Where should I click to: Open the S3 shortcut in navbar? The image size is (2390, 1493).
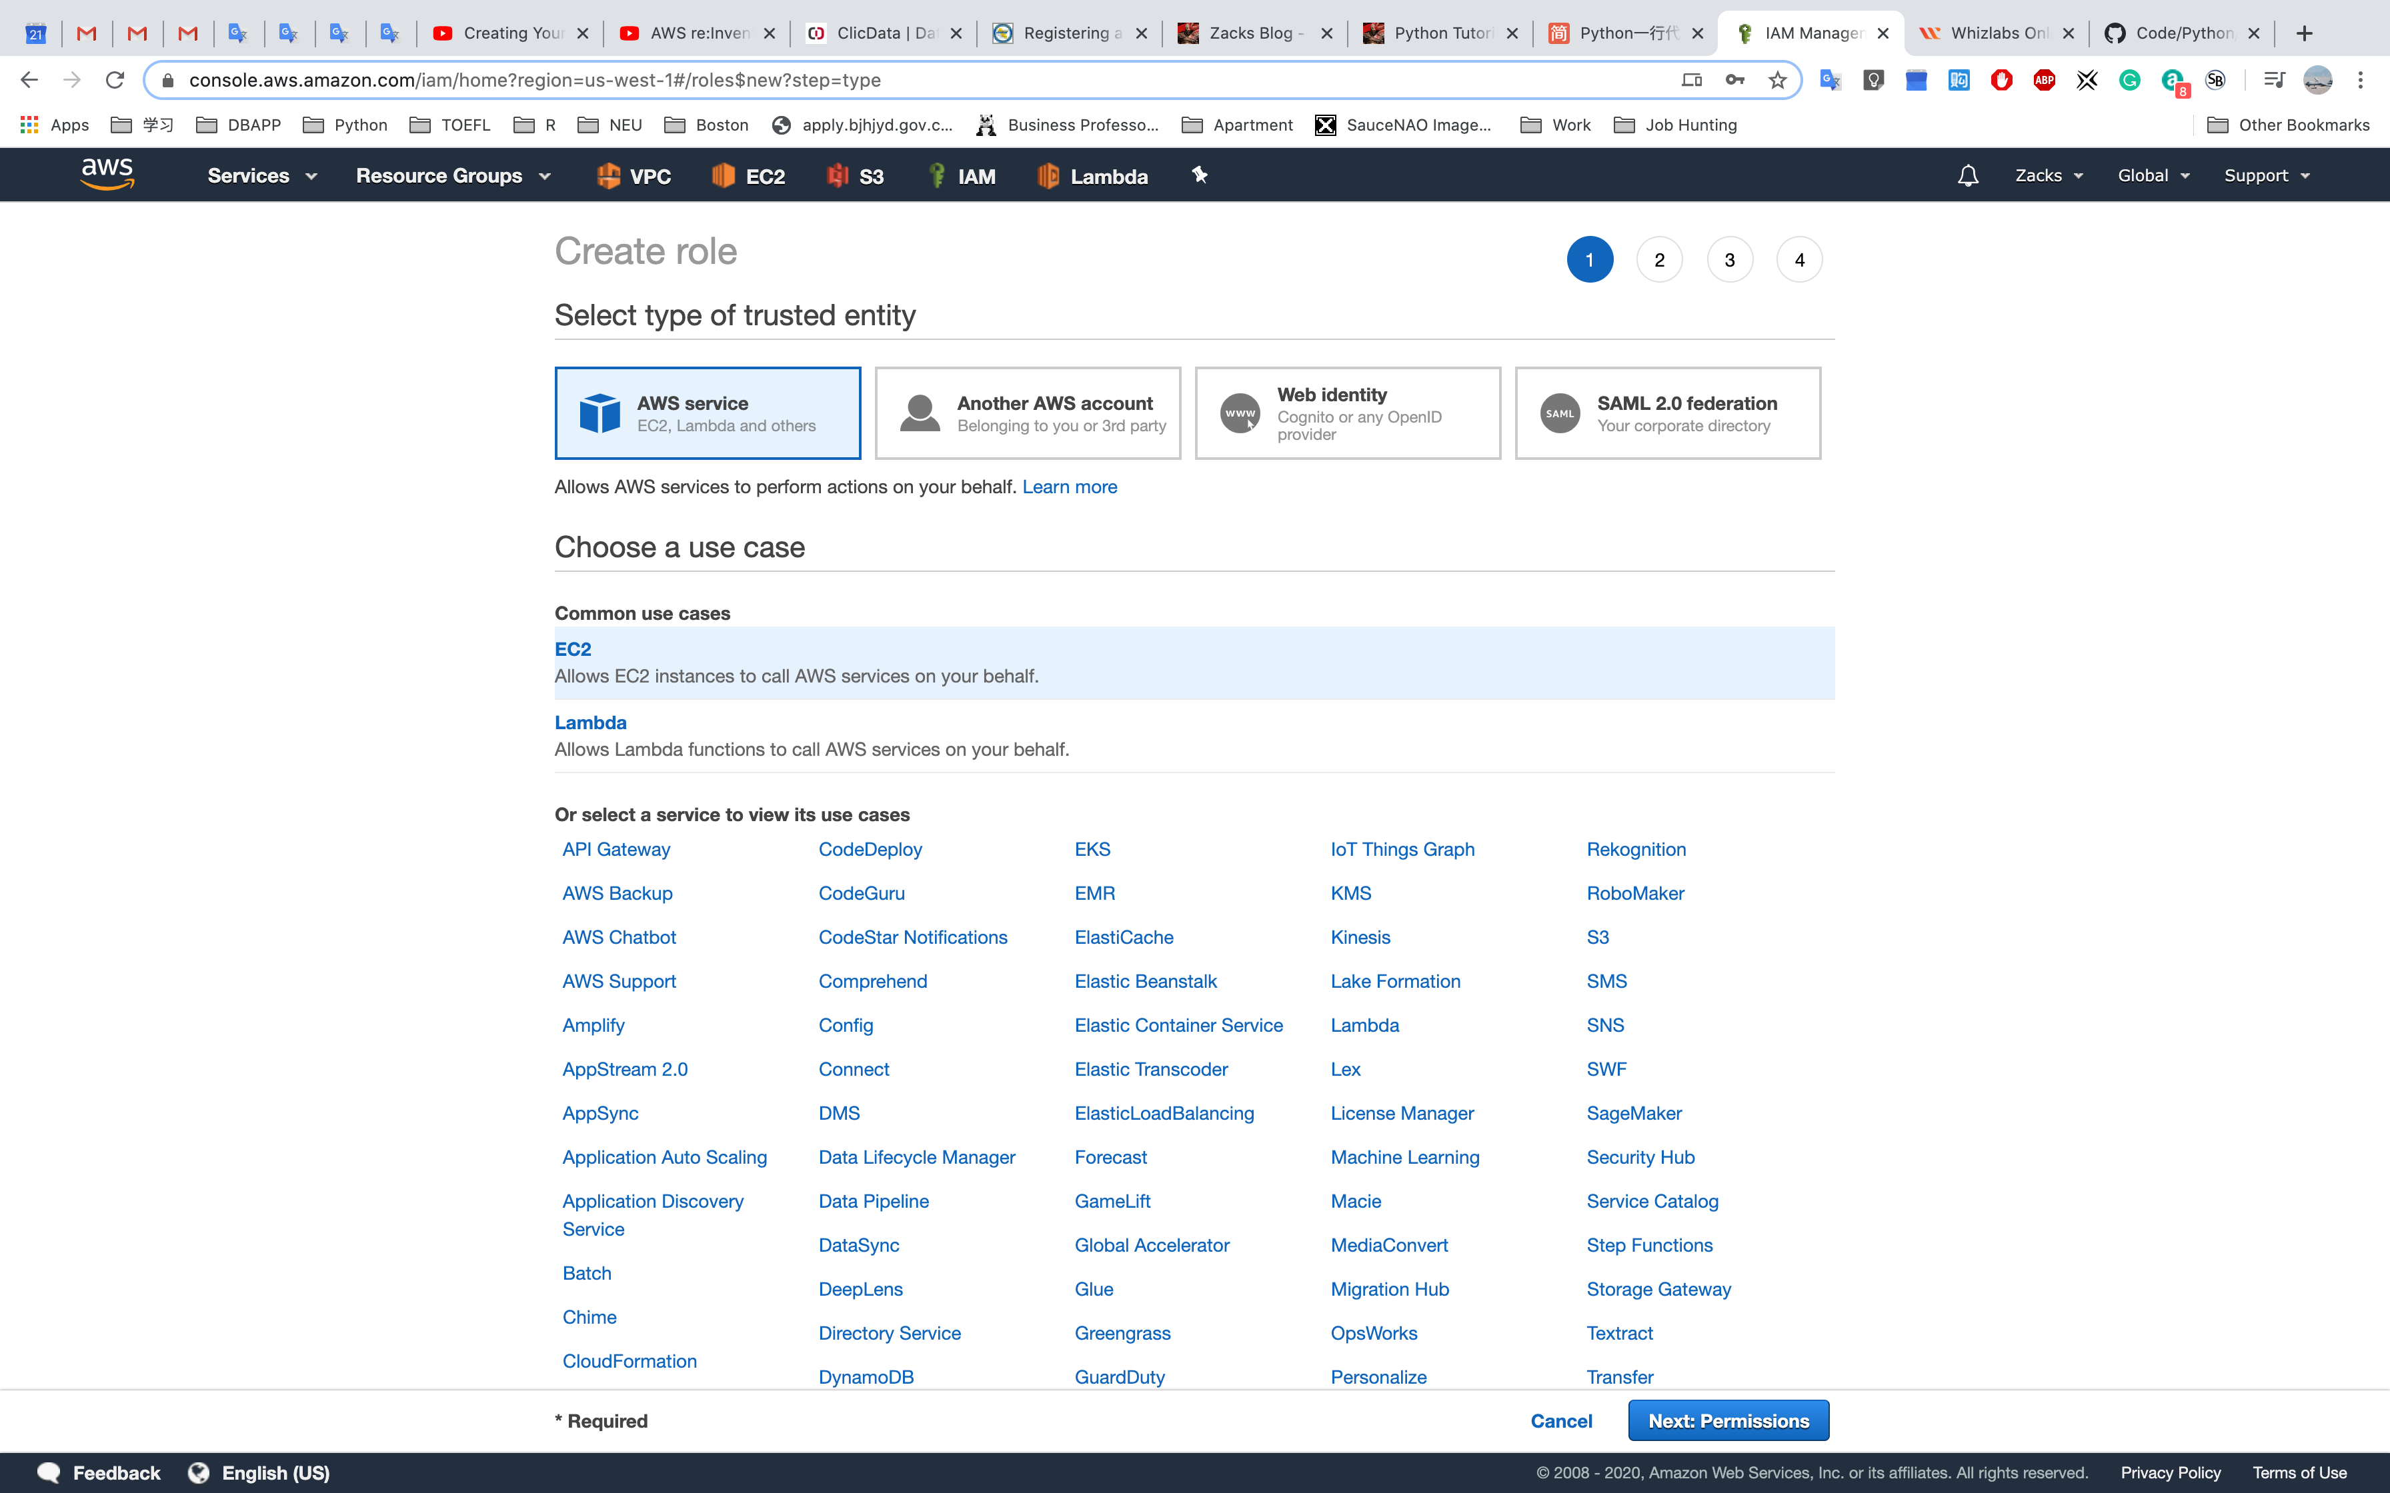pyautogui.click(x=856, y=176)
